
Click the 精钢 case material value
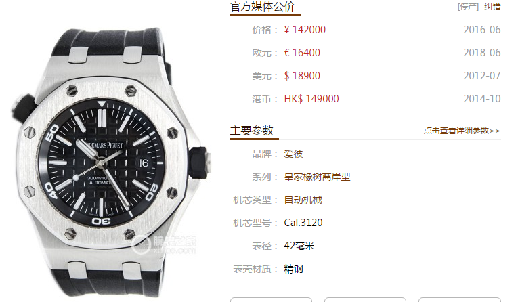click(x=293, y=269)
